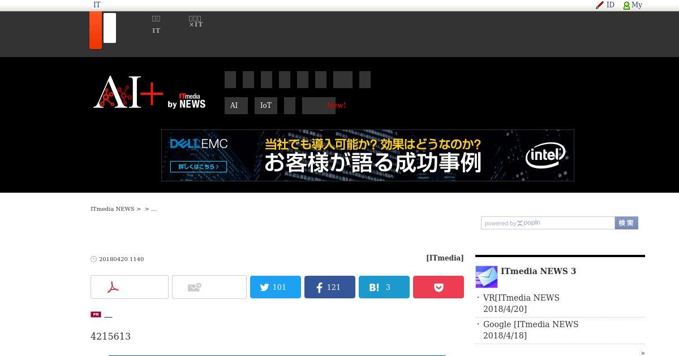This screenshot has width=679, height=356.
Task: Click the envelope mail notification button
Action: point(209,287)
